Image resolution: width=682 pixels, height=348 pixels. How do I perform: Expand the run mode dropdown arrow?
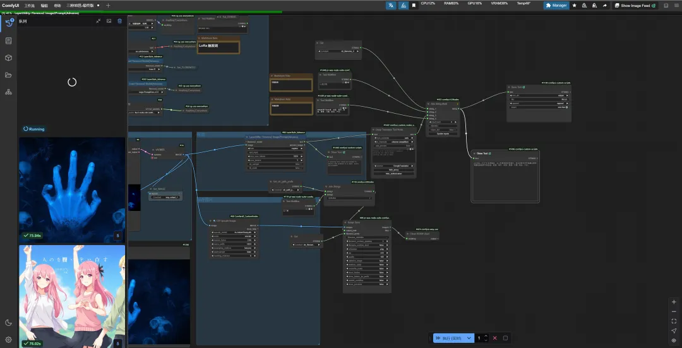[469, 338]
